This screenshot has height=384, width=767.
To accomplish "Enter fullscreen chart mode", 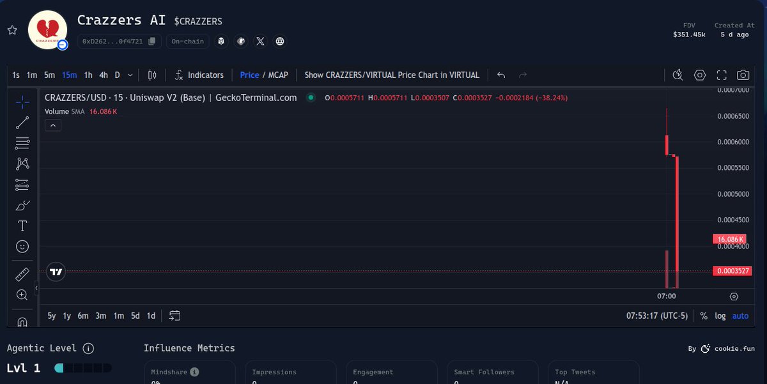I will pyautogui.click(x=722, y=75).
